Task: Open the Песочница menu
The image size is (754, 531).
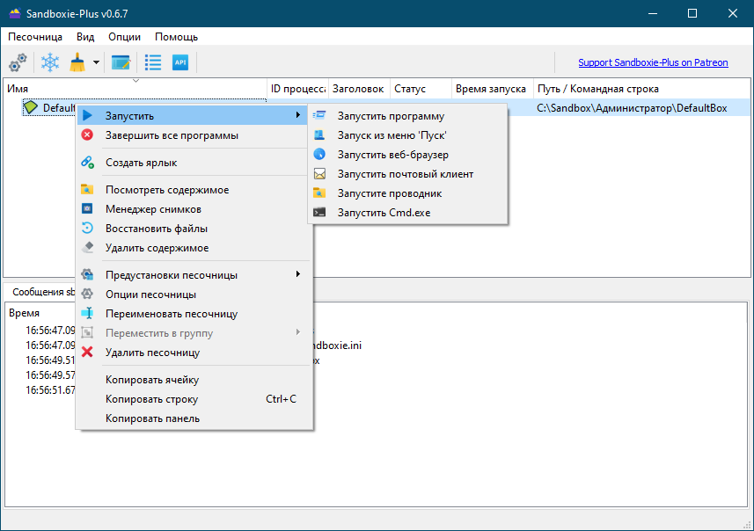Action: (35, 37)
